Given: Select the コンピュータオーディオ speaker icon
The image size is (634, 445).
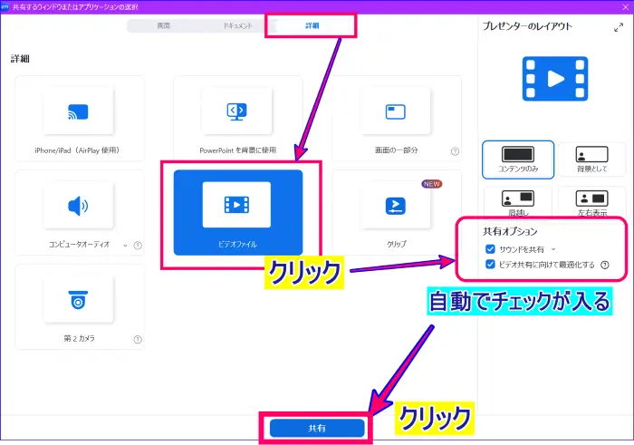Looking at the screenshot, I should pyautogui.click(x=78, y=206).
